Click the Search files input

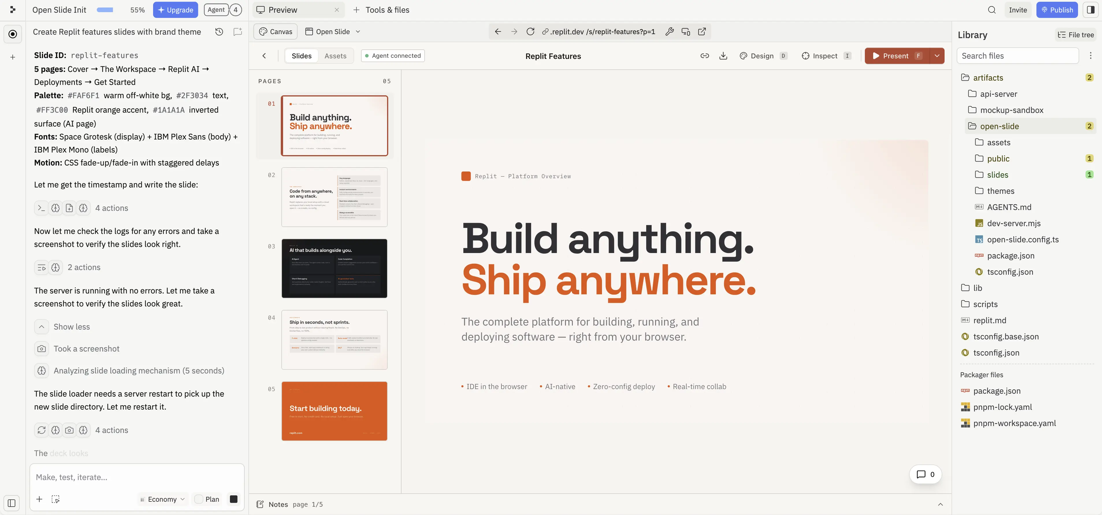tap(1017, 56)
